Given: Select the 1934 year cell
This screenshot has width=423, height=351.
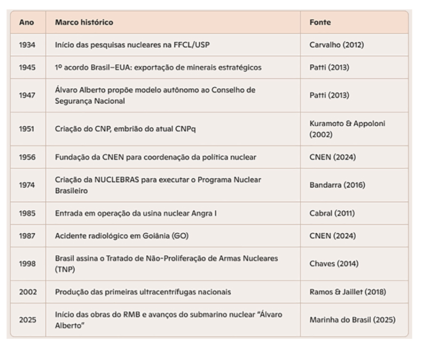Looking at the screenshot, I should click(x=27, y=45).
